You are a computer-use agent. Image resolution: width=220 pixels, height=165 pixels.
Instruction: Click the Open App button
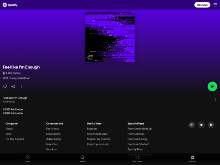(x=202, y=5)
